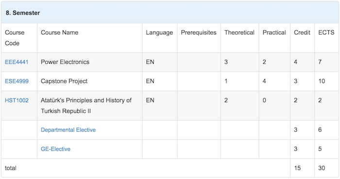This screenshot has width=340, height=179.
Task: Select the Prerequisites column header
Action: pos(199,33)
